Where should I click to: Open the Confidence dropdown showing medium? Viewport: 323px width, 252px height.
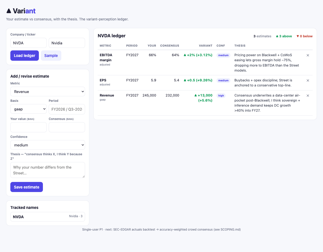click(x=48, y=145)
